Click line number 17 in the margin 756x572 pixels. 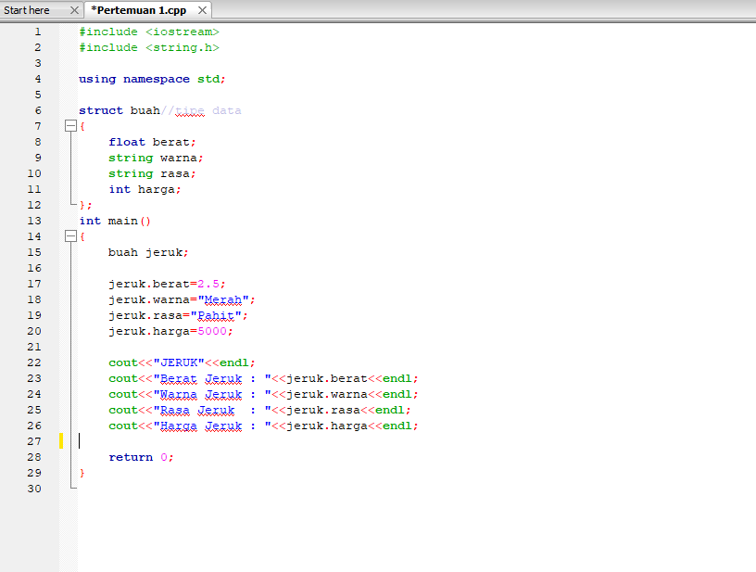click(33, 283)
